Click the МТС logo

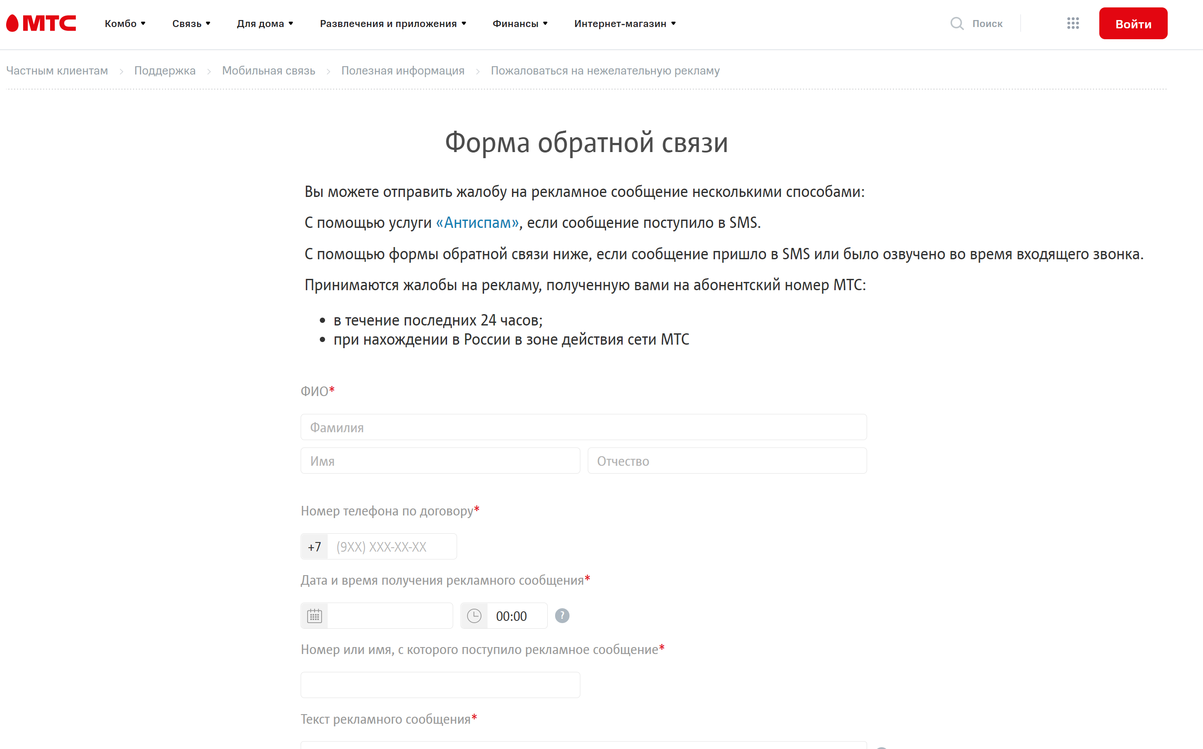[x=41, y=23]
